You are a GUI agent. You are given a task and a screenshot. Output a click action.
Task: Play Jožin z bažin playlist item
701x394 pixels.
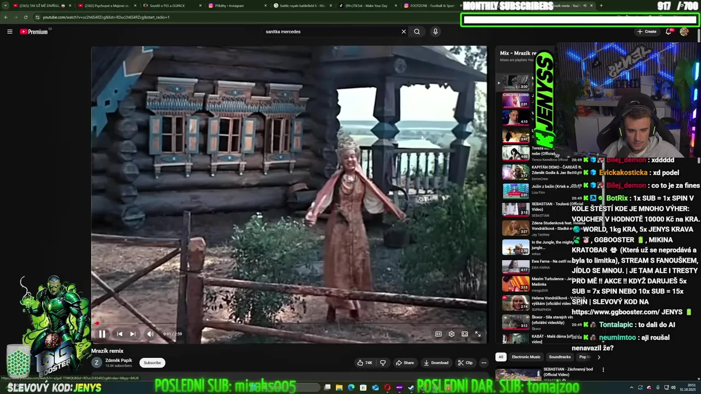point(542,190)
